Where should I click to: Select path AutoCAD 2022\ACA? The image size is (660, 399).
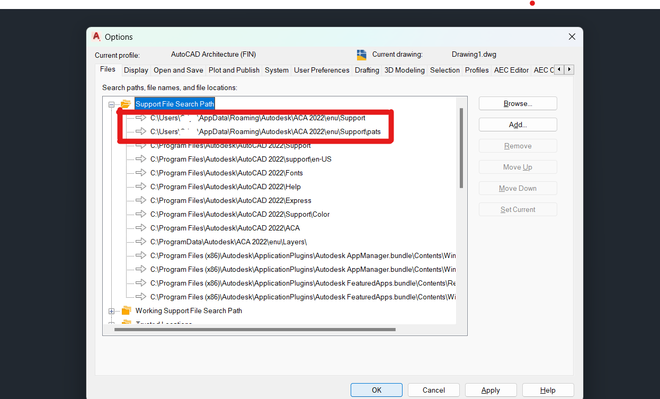click(225, 228)
